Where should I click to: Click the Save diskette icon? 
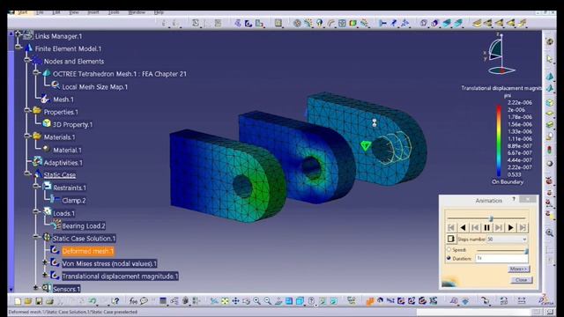coord(39,301)
